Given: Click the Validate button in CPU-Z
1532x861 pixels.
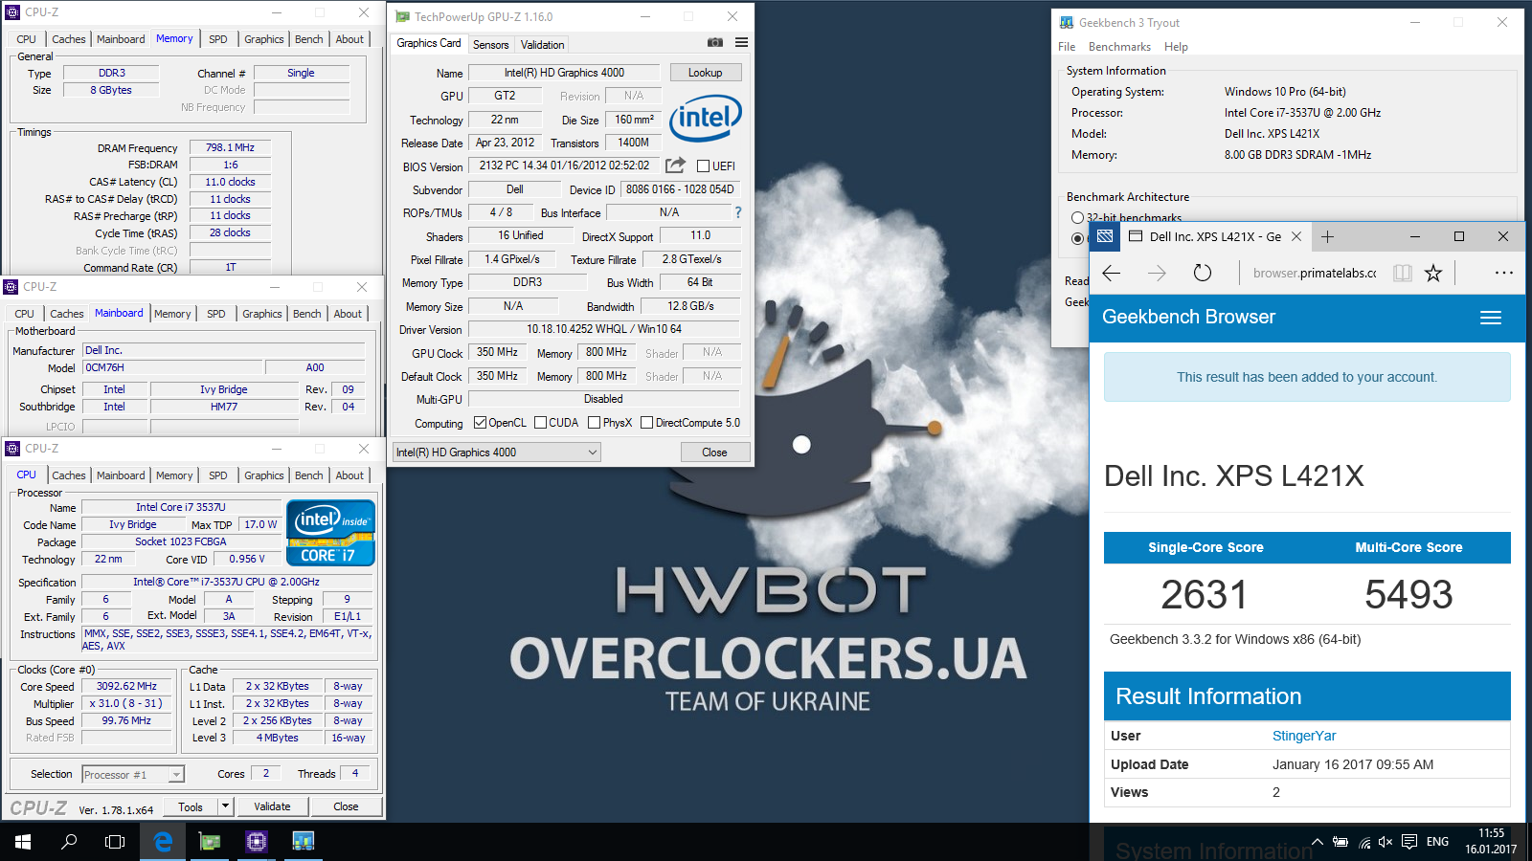Looking at the screenshot, I should click(x=272, y=806).
